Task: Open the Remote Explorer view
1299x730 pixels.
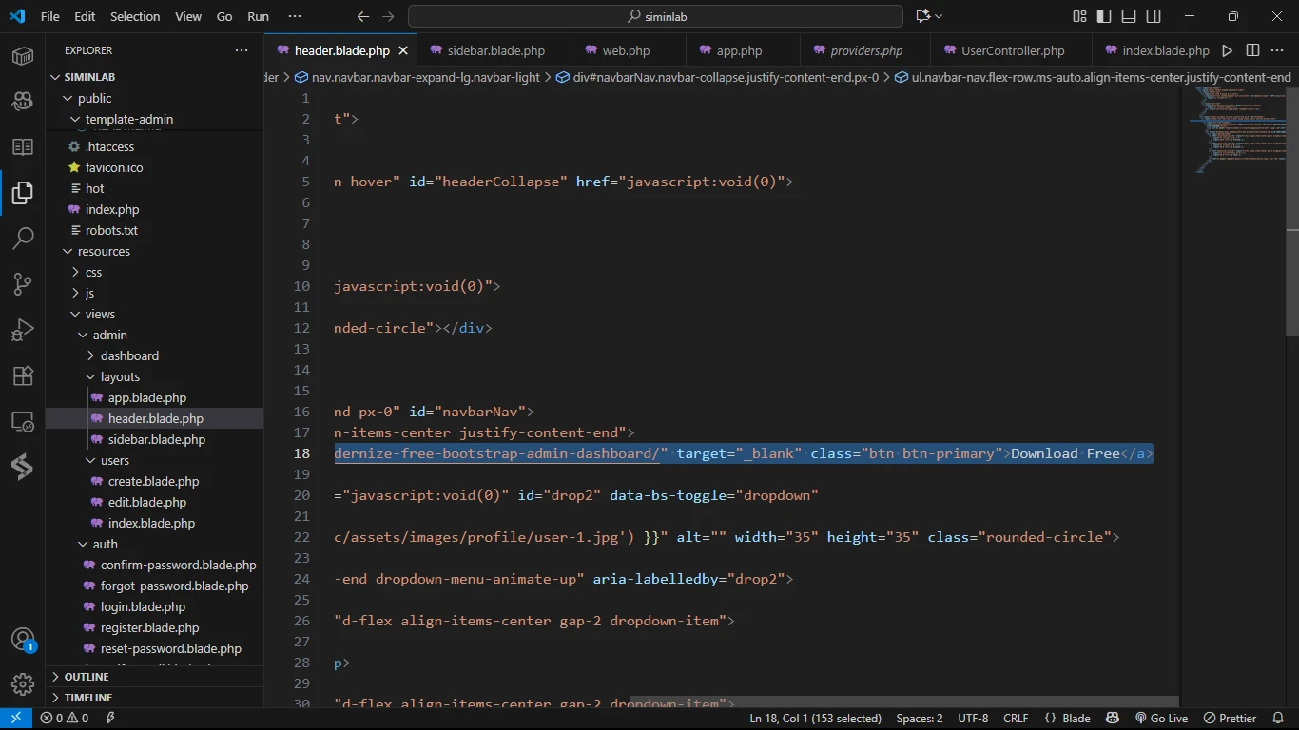Action: click(x=23, y=421)
